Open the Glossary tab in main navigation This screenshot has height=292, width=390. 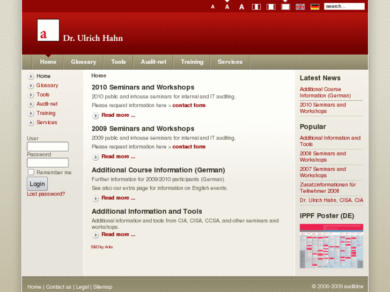[x=84, y=62]
